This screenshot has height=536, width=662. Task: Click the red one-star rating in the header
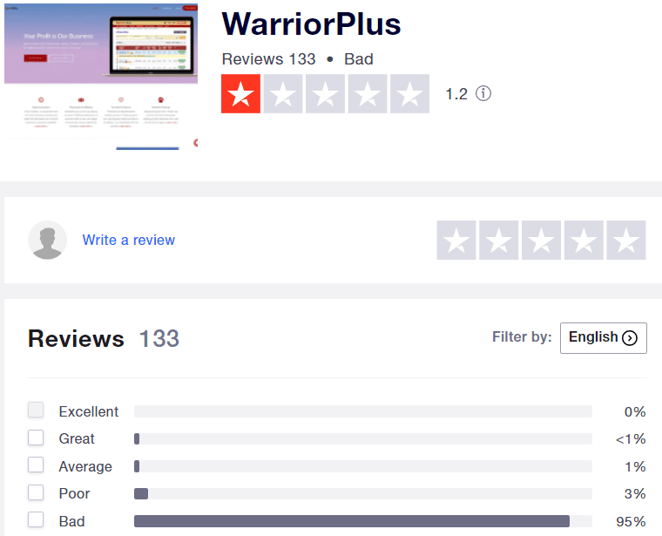click(x=240, y=94)
